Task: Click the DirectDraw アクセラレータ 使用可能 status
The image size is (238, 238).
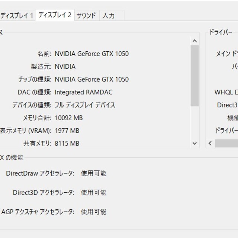Action: click(x=93, y=173)
